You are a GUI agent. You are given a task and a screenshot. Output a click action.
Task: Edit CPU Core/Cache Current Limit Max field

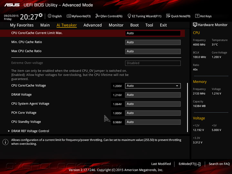[x=153, y=33]
